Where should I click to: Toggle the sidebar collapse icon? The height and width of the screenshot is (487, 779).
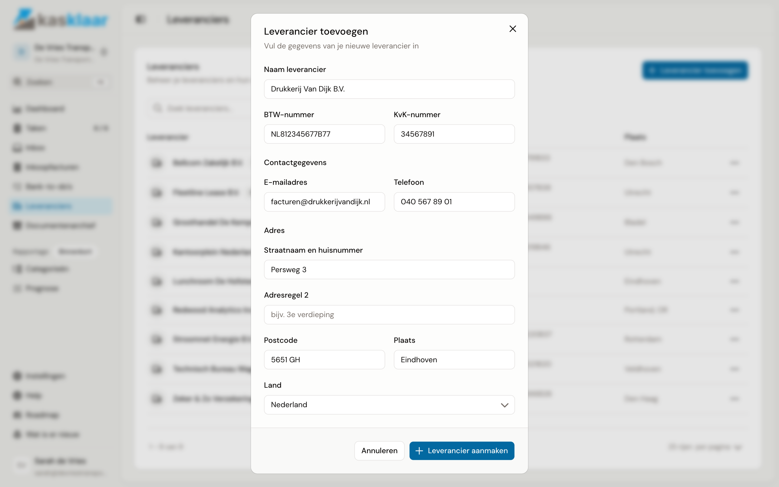point(140,19)
